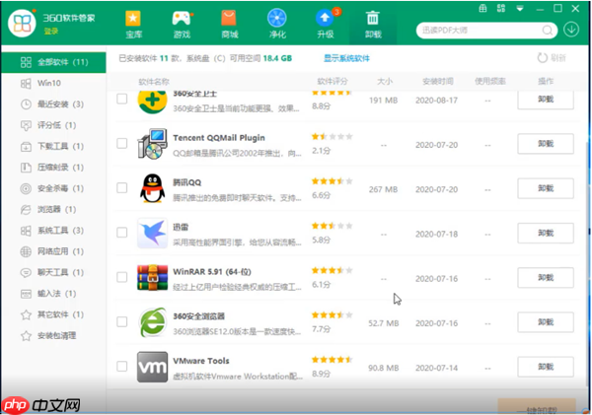Viewport: 592px width, 415px height.
Task: Click the 360安全浏览器 green e icon
Action: [152, 322]
